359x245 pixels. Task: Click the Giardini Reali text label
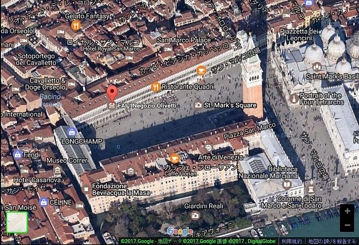tap(204, 206)
